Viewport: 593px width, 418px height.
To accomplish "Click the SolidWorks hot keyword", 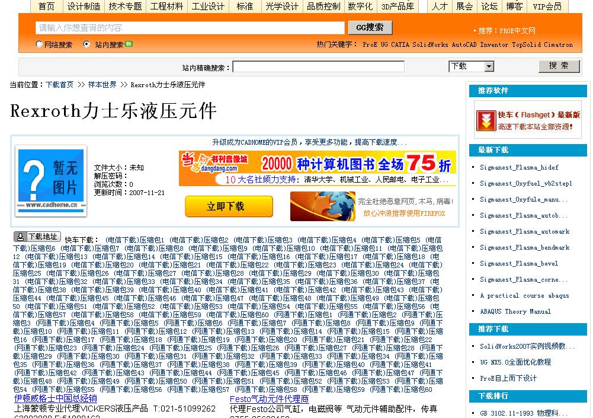I will [x=430, y=44].
